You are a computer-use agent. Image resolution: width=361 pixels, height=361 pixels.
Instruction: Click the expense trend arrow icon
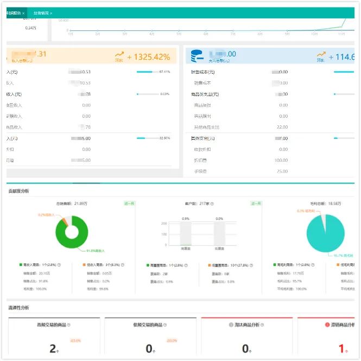[321, 55]
